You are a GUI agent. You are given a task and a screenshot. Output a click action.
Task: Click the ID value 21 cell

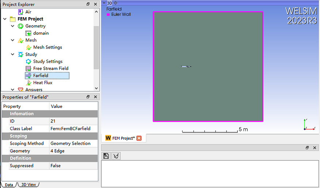[74, 121]
